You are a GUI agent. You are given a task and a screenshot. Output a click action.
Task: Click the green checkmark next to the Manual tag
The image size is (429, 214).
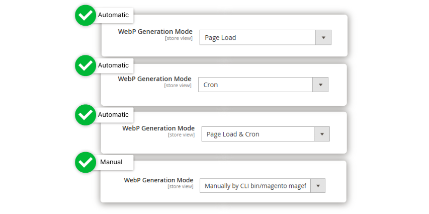coord(85,162)
